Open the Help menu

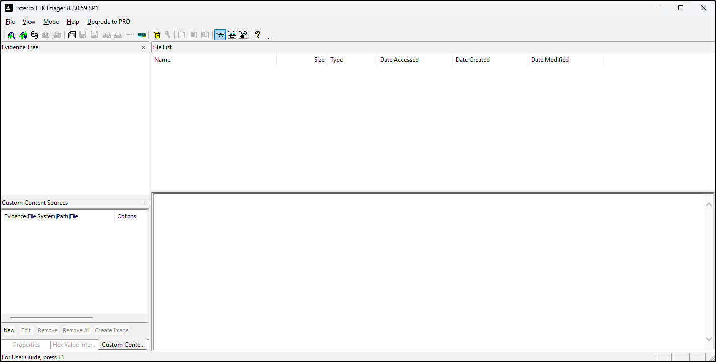pyautogui.click(x=73, y=22)
